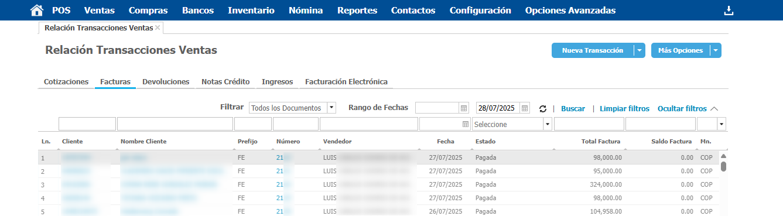Open calendar picker for end date 28/07/2025
Viewport: 783px width, 216px height.
525,108
